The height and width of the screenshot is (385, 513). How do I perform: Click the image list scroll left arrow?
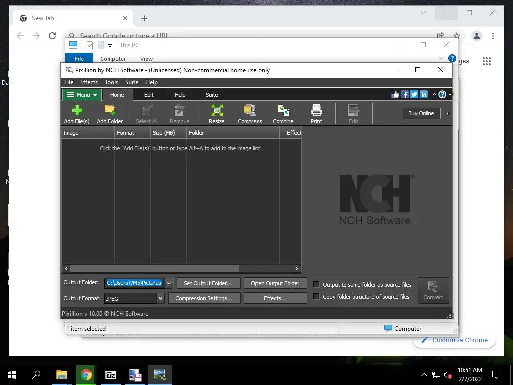pos(66,269)
